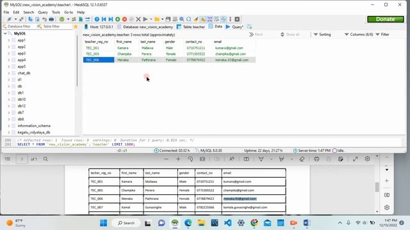
Task: Open the Query menu
Action: pyautogui.click(x=43, y=12)
